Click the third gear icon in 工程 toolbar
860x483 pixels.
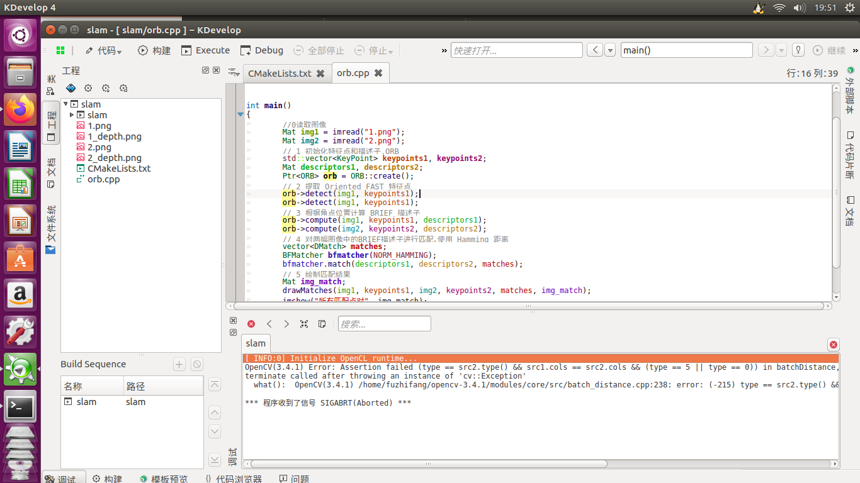(123, 89)
